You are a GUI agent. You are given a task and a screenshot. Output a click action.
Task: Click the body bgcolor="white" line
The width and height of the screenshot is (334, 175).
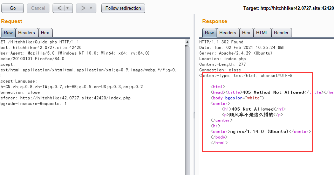[x=238, y=98]
